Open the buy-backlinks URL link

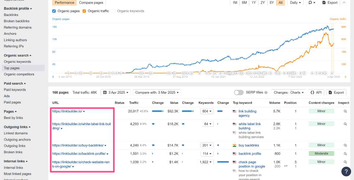[78, 145]
